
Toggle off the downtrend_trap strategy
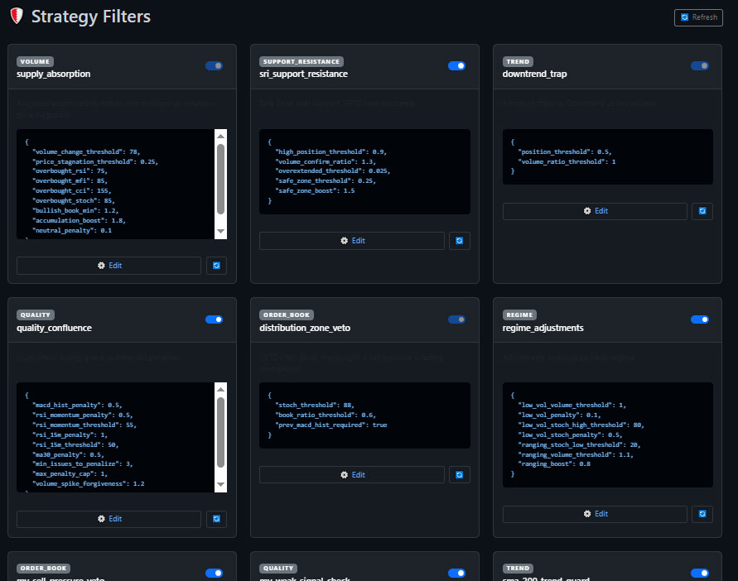(x=699, y=66)
